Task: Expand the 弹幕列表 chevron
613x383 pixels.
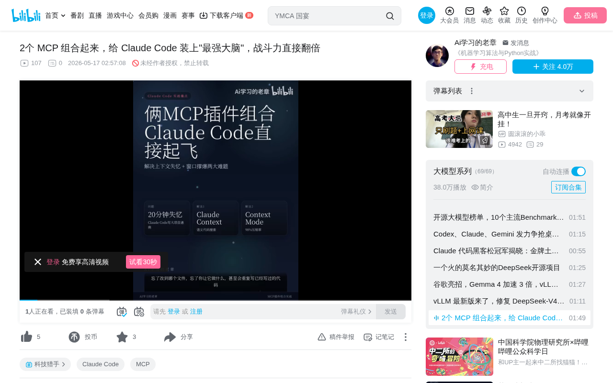Action: coord(582,91)
